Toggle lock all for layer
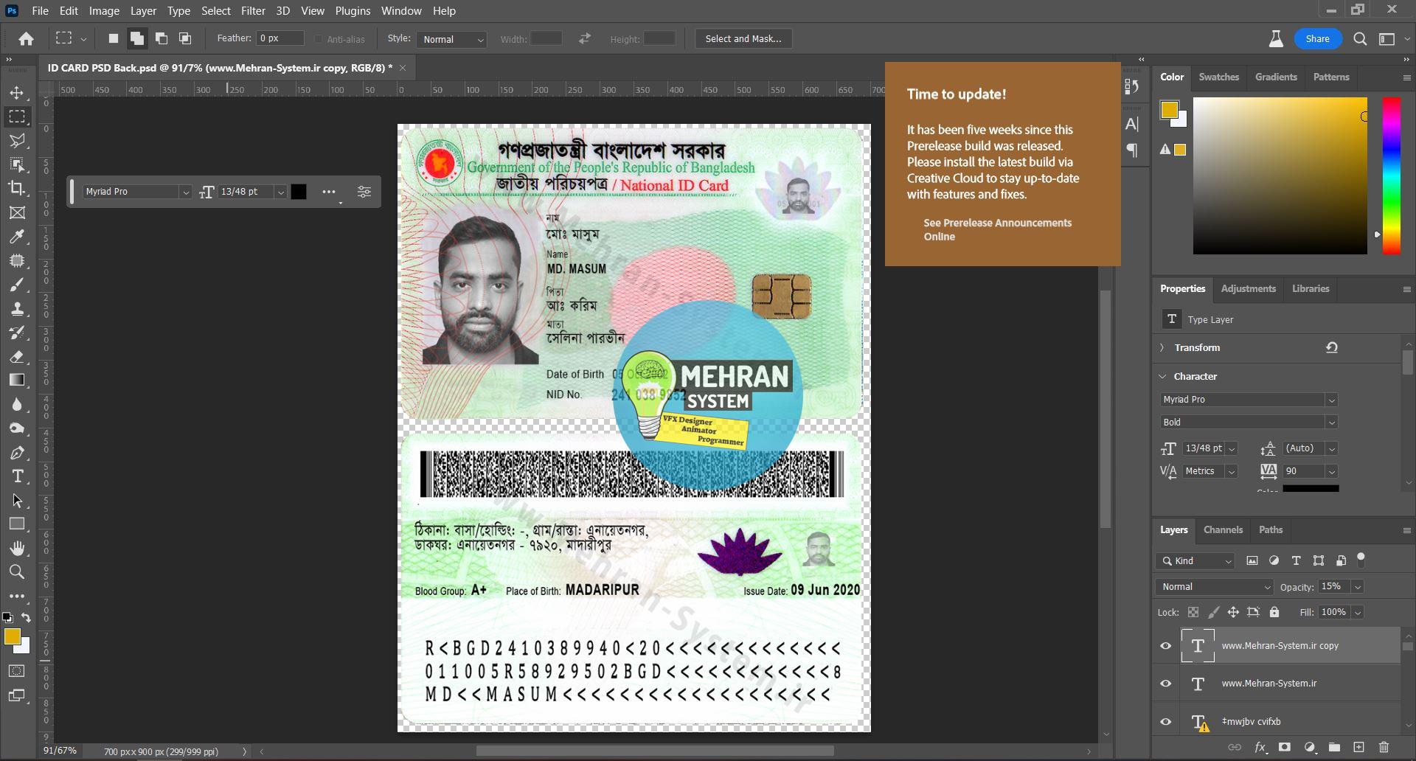1416x761 pixels. (x=1274, y=612)
